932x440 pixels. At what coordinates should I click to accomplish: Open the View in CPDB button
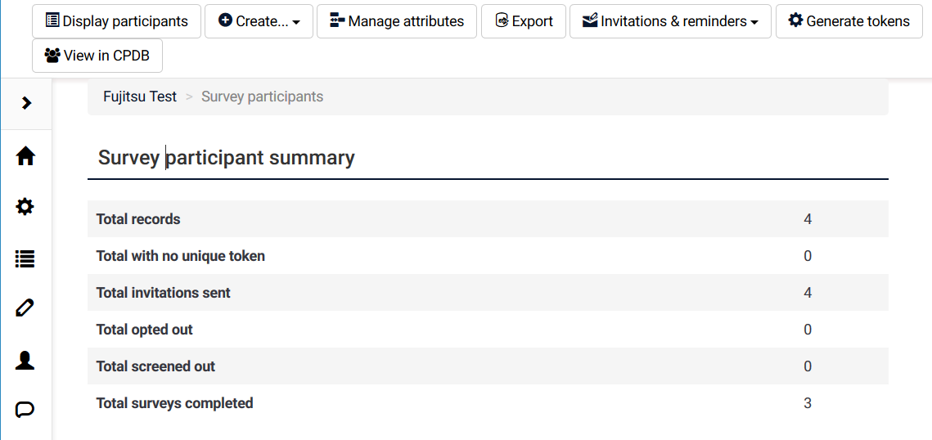[x=97, y=56]
